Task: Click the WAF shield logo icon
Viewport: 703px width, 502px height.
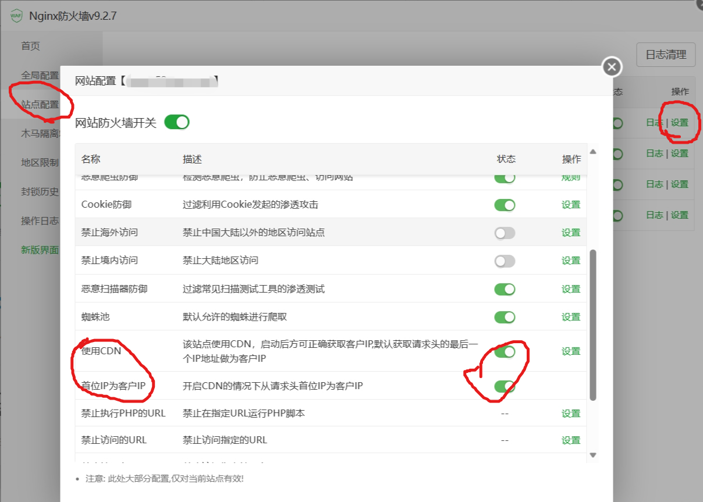Action: coord(16,16)
